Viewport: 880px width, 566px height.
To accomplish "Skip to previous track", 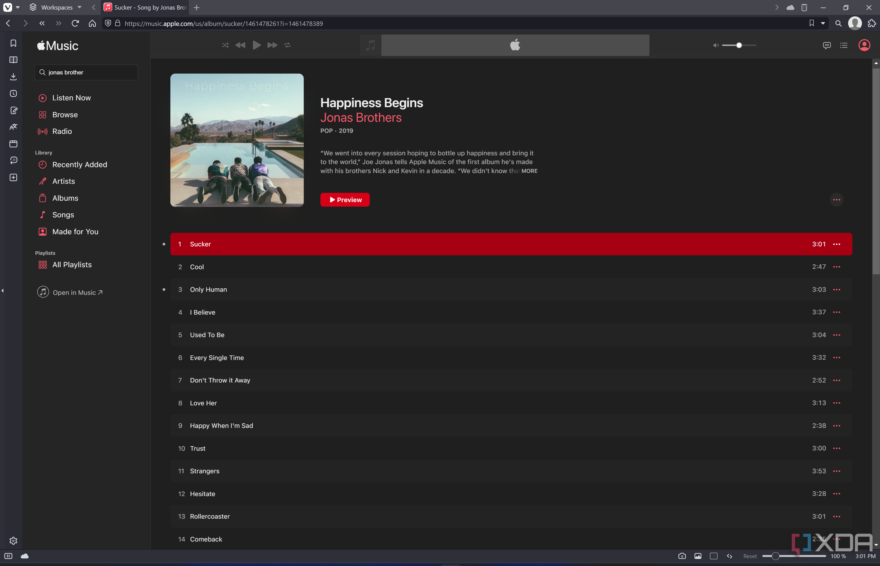I will click(x=240, y=45).
